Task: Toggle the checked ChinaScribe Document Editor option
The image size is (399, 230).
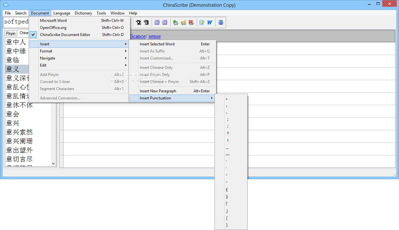Action: tap(80, 35)
